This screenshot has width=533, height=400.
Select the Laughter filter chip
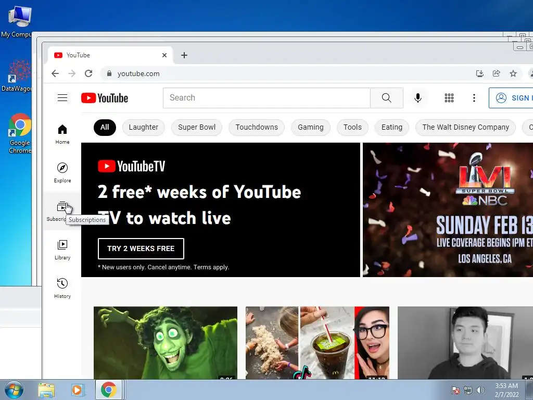click(144, 128)
